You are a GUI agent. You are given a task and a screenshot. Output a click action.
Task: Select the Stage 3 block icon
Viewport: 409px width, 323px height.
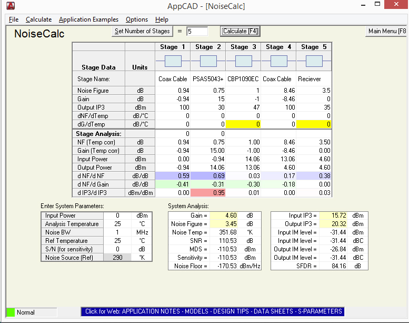[x=243, y=61]
